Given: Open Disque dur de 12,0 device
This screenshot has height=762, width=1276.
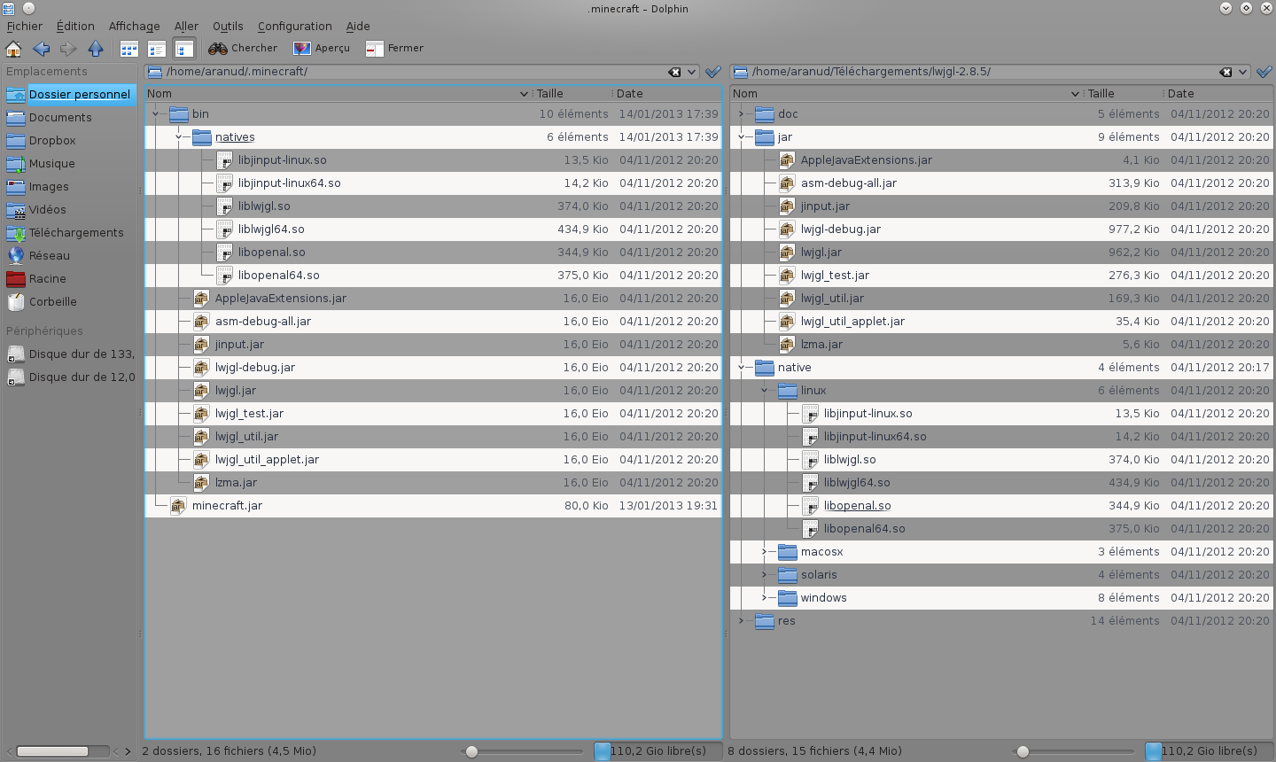Looking at the screenshot, I should (82, 377).
